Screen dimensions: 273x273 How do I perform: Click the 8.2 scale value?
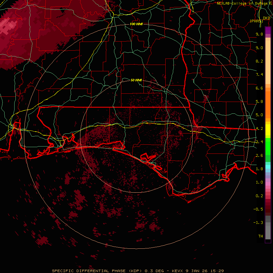tap(259, 61)
